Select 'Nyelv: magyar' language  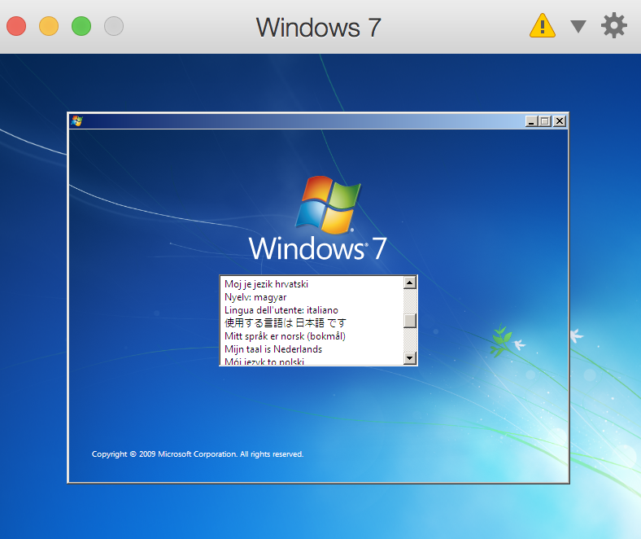[x=312, y=297]
